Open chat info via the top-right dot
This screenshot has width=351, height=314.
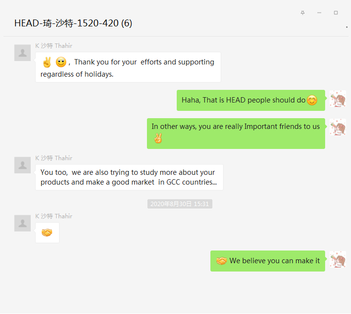click(346, 28)
